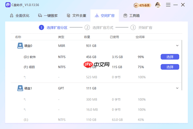Viewport: 193px width, 129px height.
Task: Switch to the 一键搬家 tab
Action: click(48, 16)
